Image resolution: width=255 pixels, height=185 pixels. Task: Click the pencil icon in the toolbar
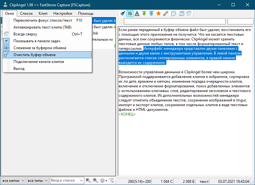[x=166, y=13]
